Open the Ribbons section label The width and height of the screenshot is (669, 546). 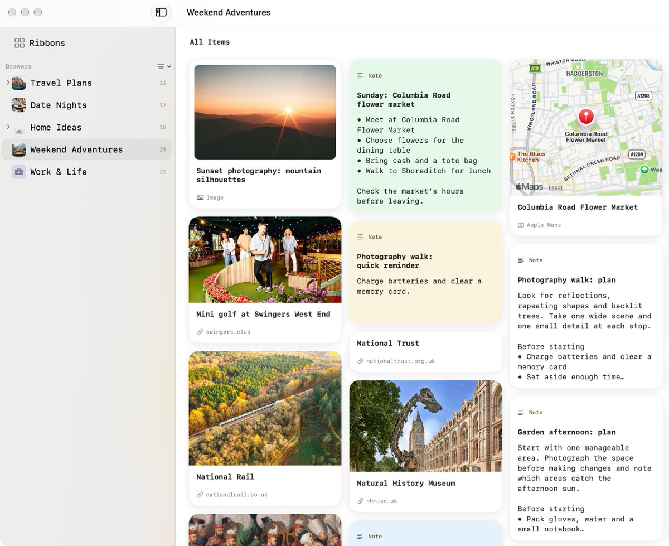(x=47, y=43)
